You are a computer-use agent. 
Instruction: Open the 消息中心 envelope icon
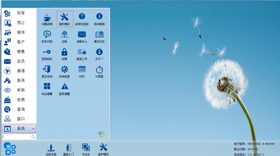pyautogui.click(x=82, y=37)
